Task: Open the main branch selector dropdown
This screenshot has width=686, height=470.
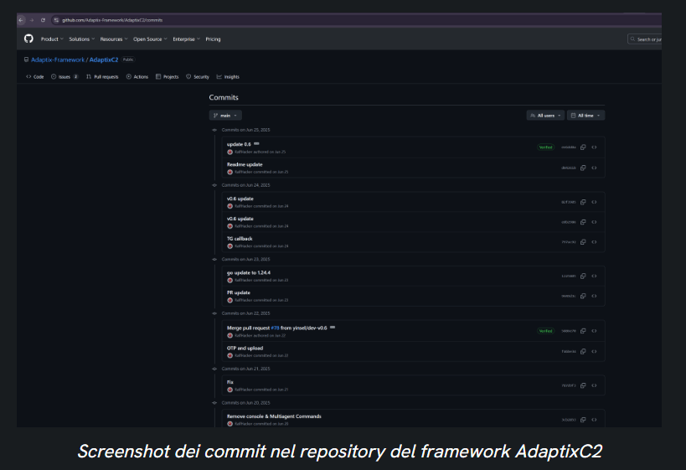Action: pyautogui.click(x=225, y=116)
